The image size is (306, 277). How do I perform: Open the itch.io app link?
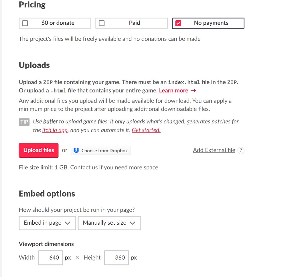pyautogui.click(x=55, y=130)
